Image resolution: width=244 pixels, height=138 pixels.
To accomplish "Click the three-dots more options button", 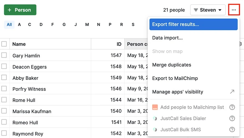I will coord(234,10).
